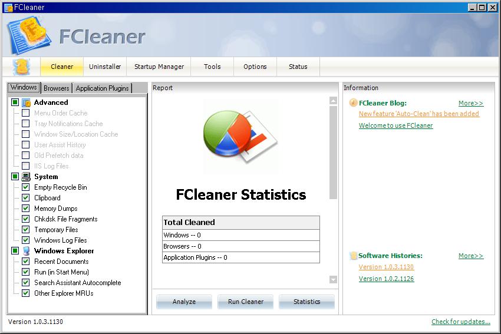The width and height of the screenshot is (501, 334).
Task: Click the 'Browsers -- 0' table row
Action: click(x=241, y=246)
